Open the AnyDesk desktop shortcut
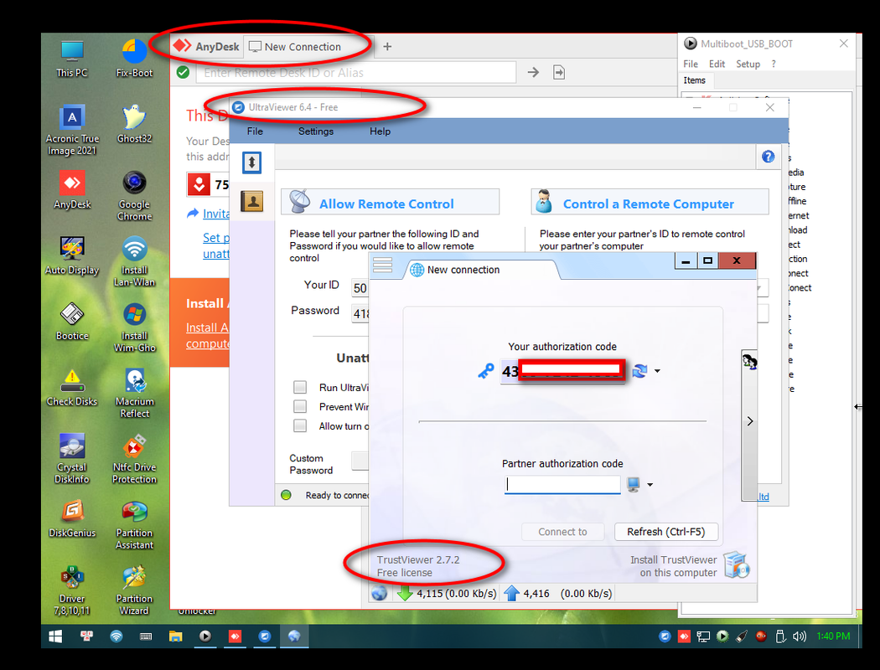The image size is (880, 670). [x=72, y=190]
